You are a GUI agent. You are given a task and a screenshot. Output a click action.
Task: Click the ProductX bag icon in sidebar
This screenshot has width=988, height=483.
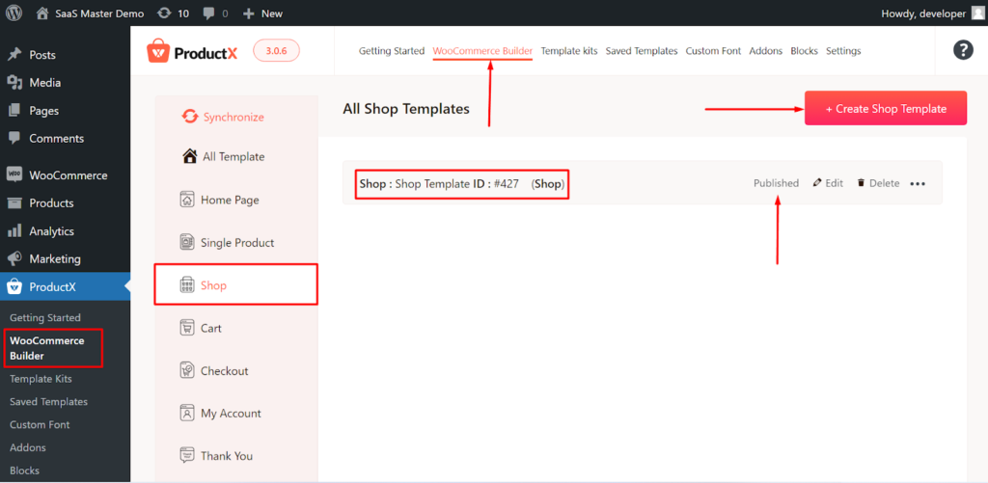(14, 287)
